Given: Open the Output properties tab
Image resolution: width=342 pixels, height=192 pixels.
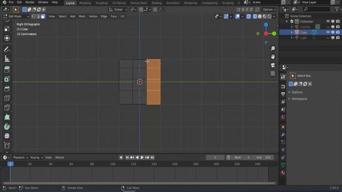Looking at the screenshot, I should (x=283, y=94).
